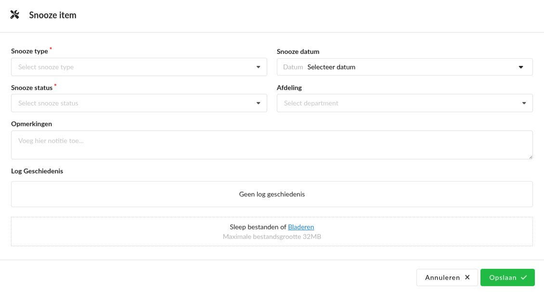Click the Snooze status dropdown arrow
Image resolution: width=544 pixels, height=292 pixels.
tap(259, 103)
